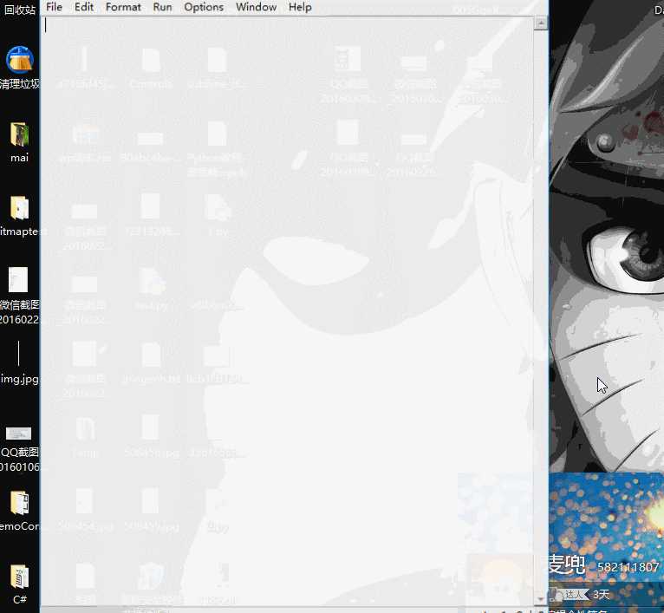This screenshot has width=664, height=613.
Task: Select the emoCon folder desktop icon
Action: [19, 503]
